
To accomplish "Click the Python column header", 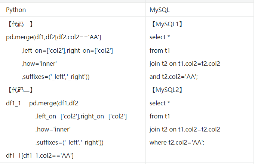I will [16, 10].
